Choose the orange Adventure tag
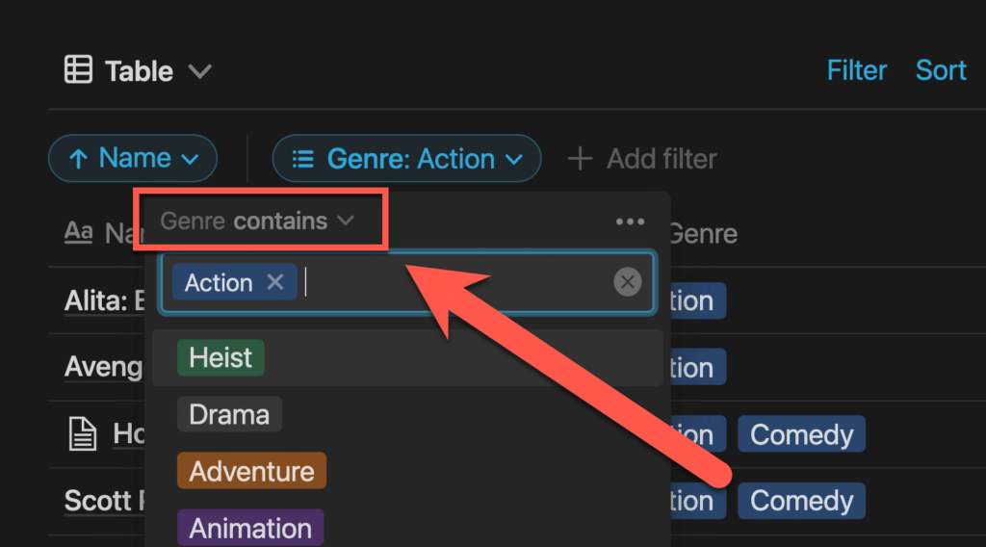The width and height of the screenshot is (986, 547). 251,471
